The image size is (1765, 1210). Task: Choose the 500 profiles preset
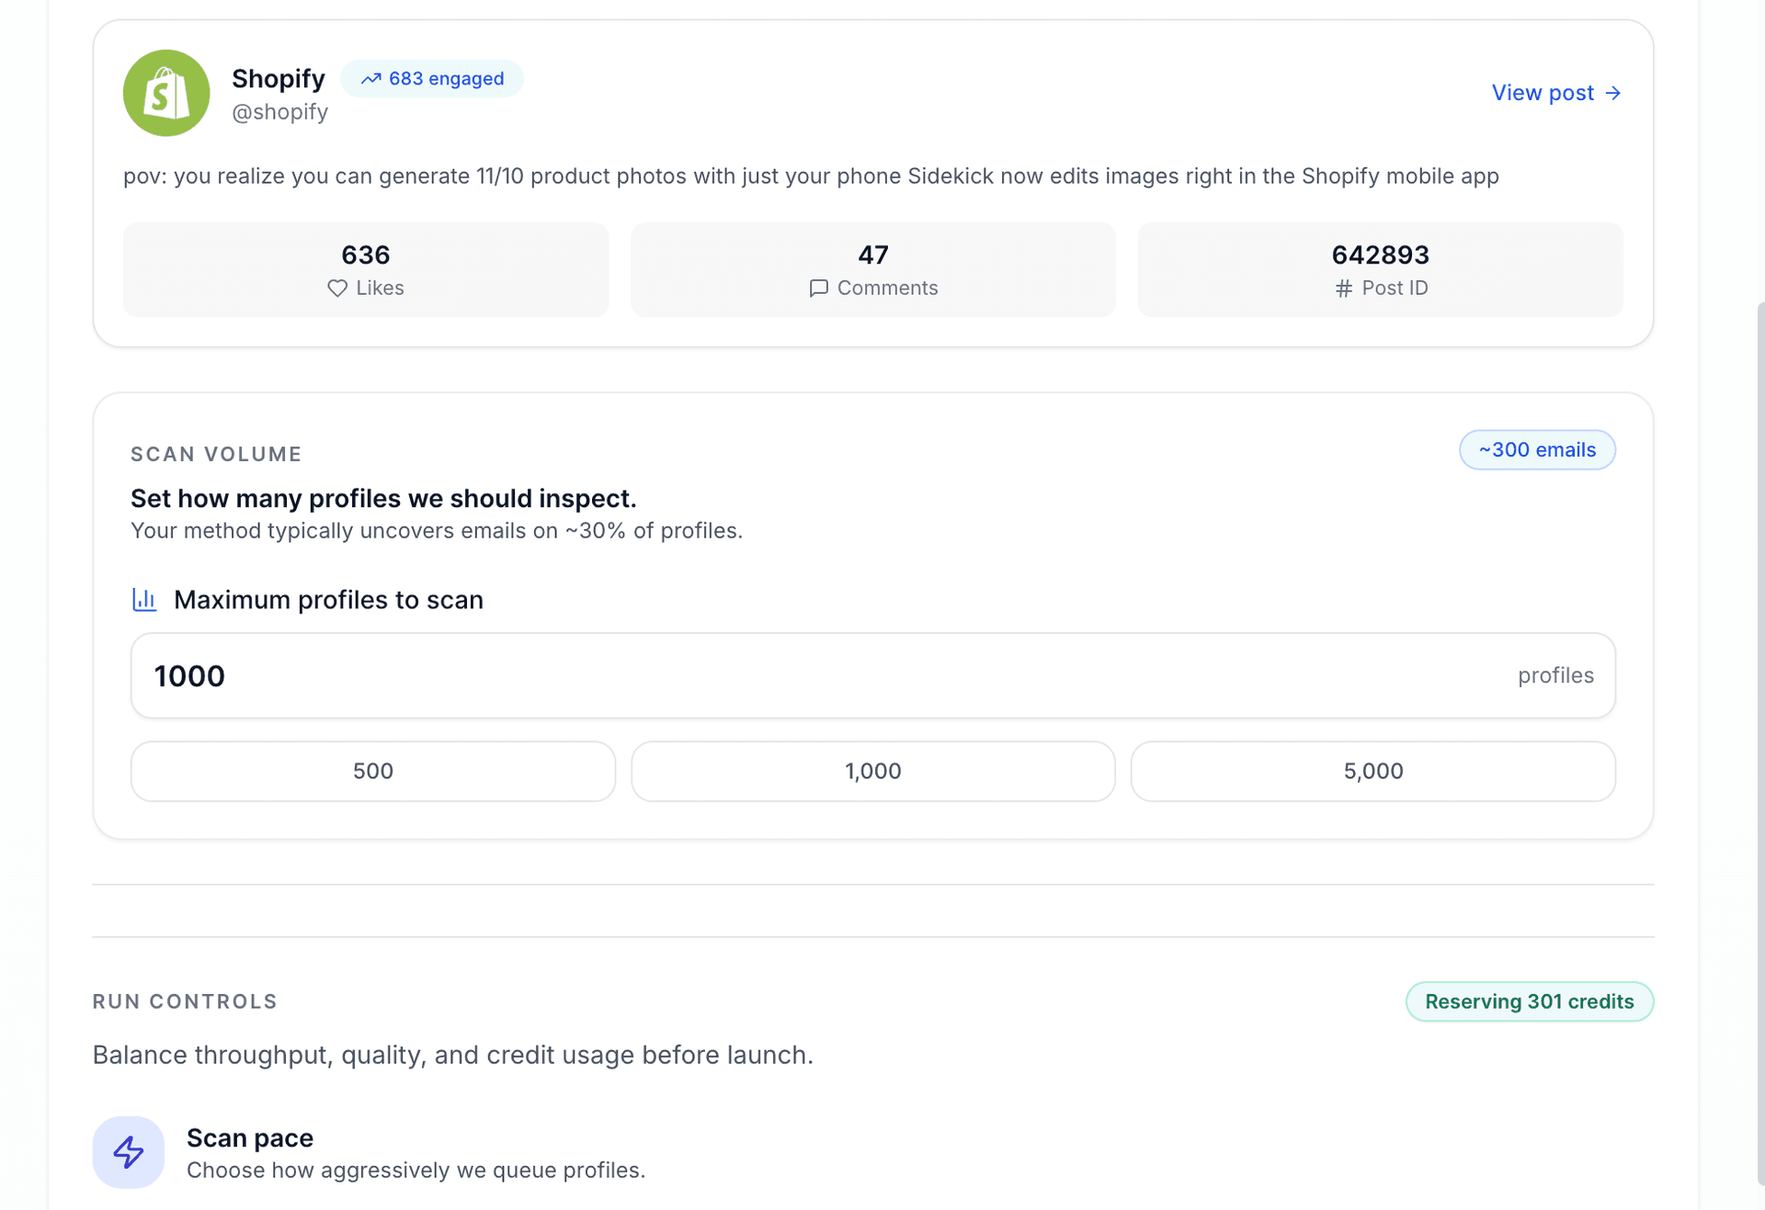coord(372,771)
